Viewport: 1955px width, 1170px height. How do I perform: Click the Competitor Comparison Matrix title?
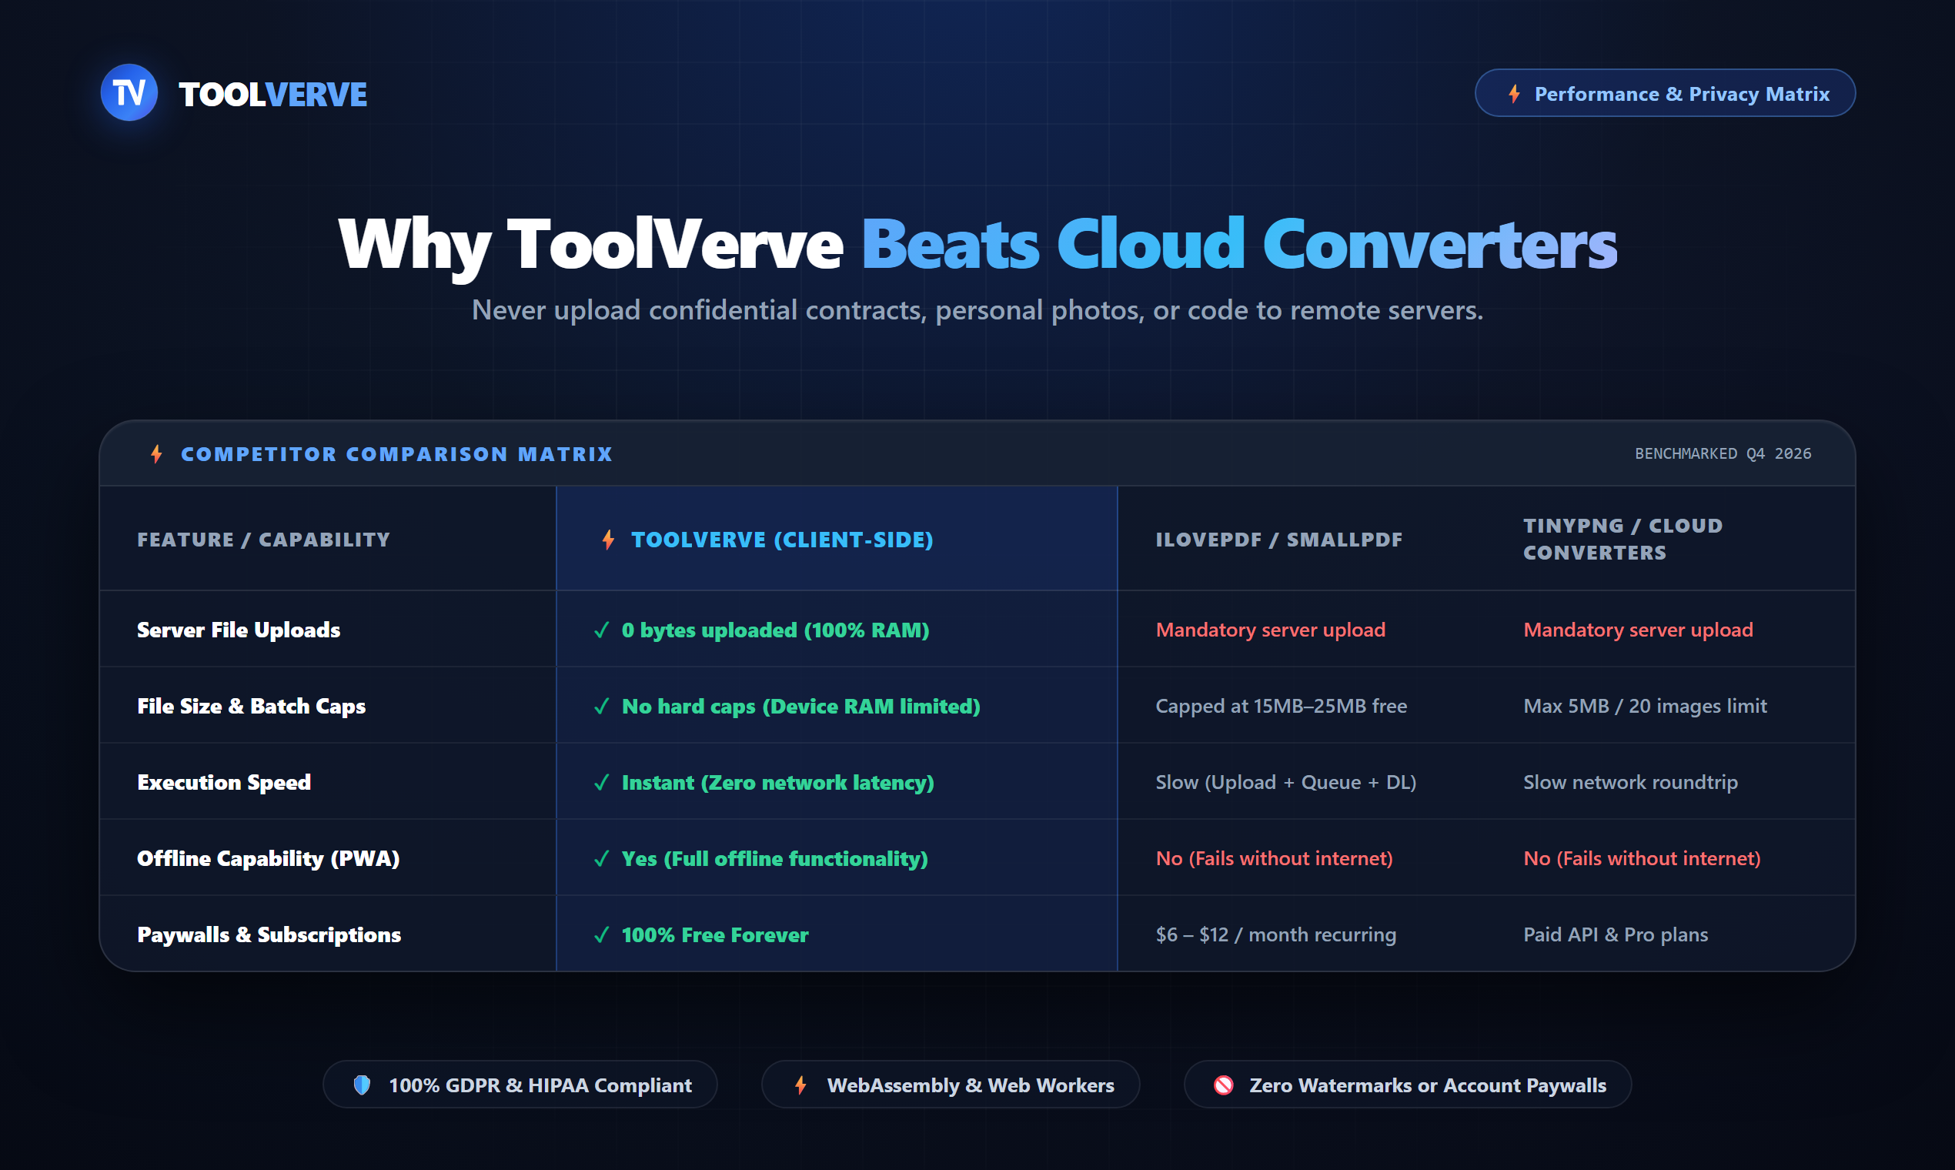(396, 454)
